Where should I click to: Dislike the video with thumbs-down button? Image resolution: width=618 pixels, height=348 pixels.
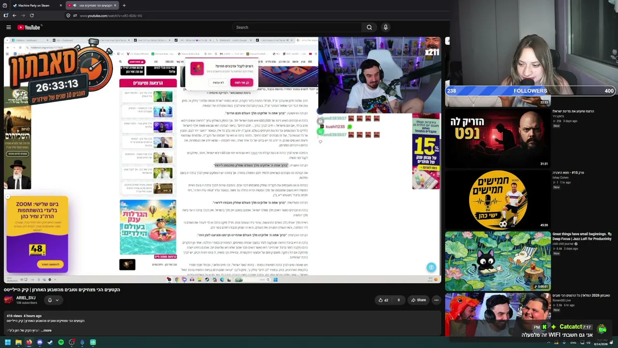pos(399,300)
